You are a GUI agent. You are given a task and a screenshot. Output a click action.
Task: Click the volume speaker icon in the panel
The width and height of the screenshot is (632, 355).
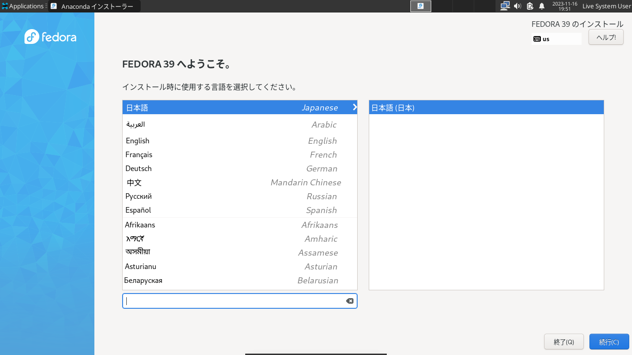click(x=517, y=6)
